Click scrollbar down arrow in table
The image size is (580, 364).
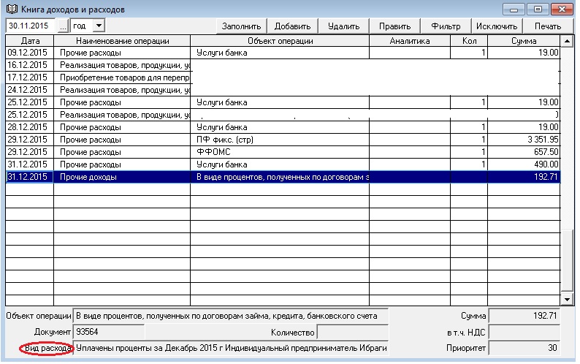567,299
